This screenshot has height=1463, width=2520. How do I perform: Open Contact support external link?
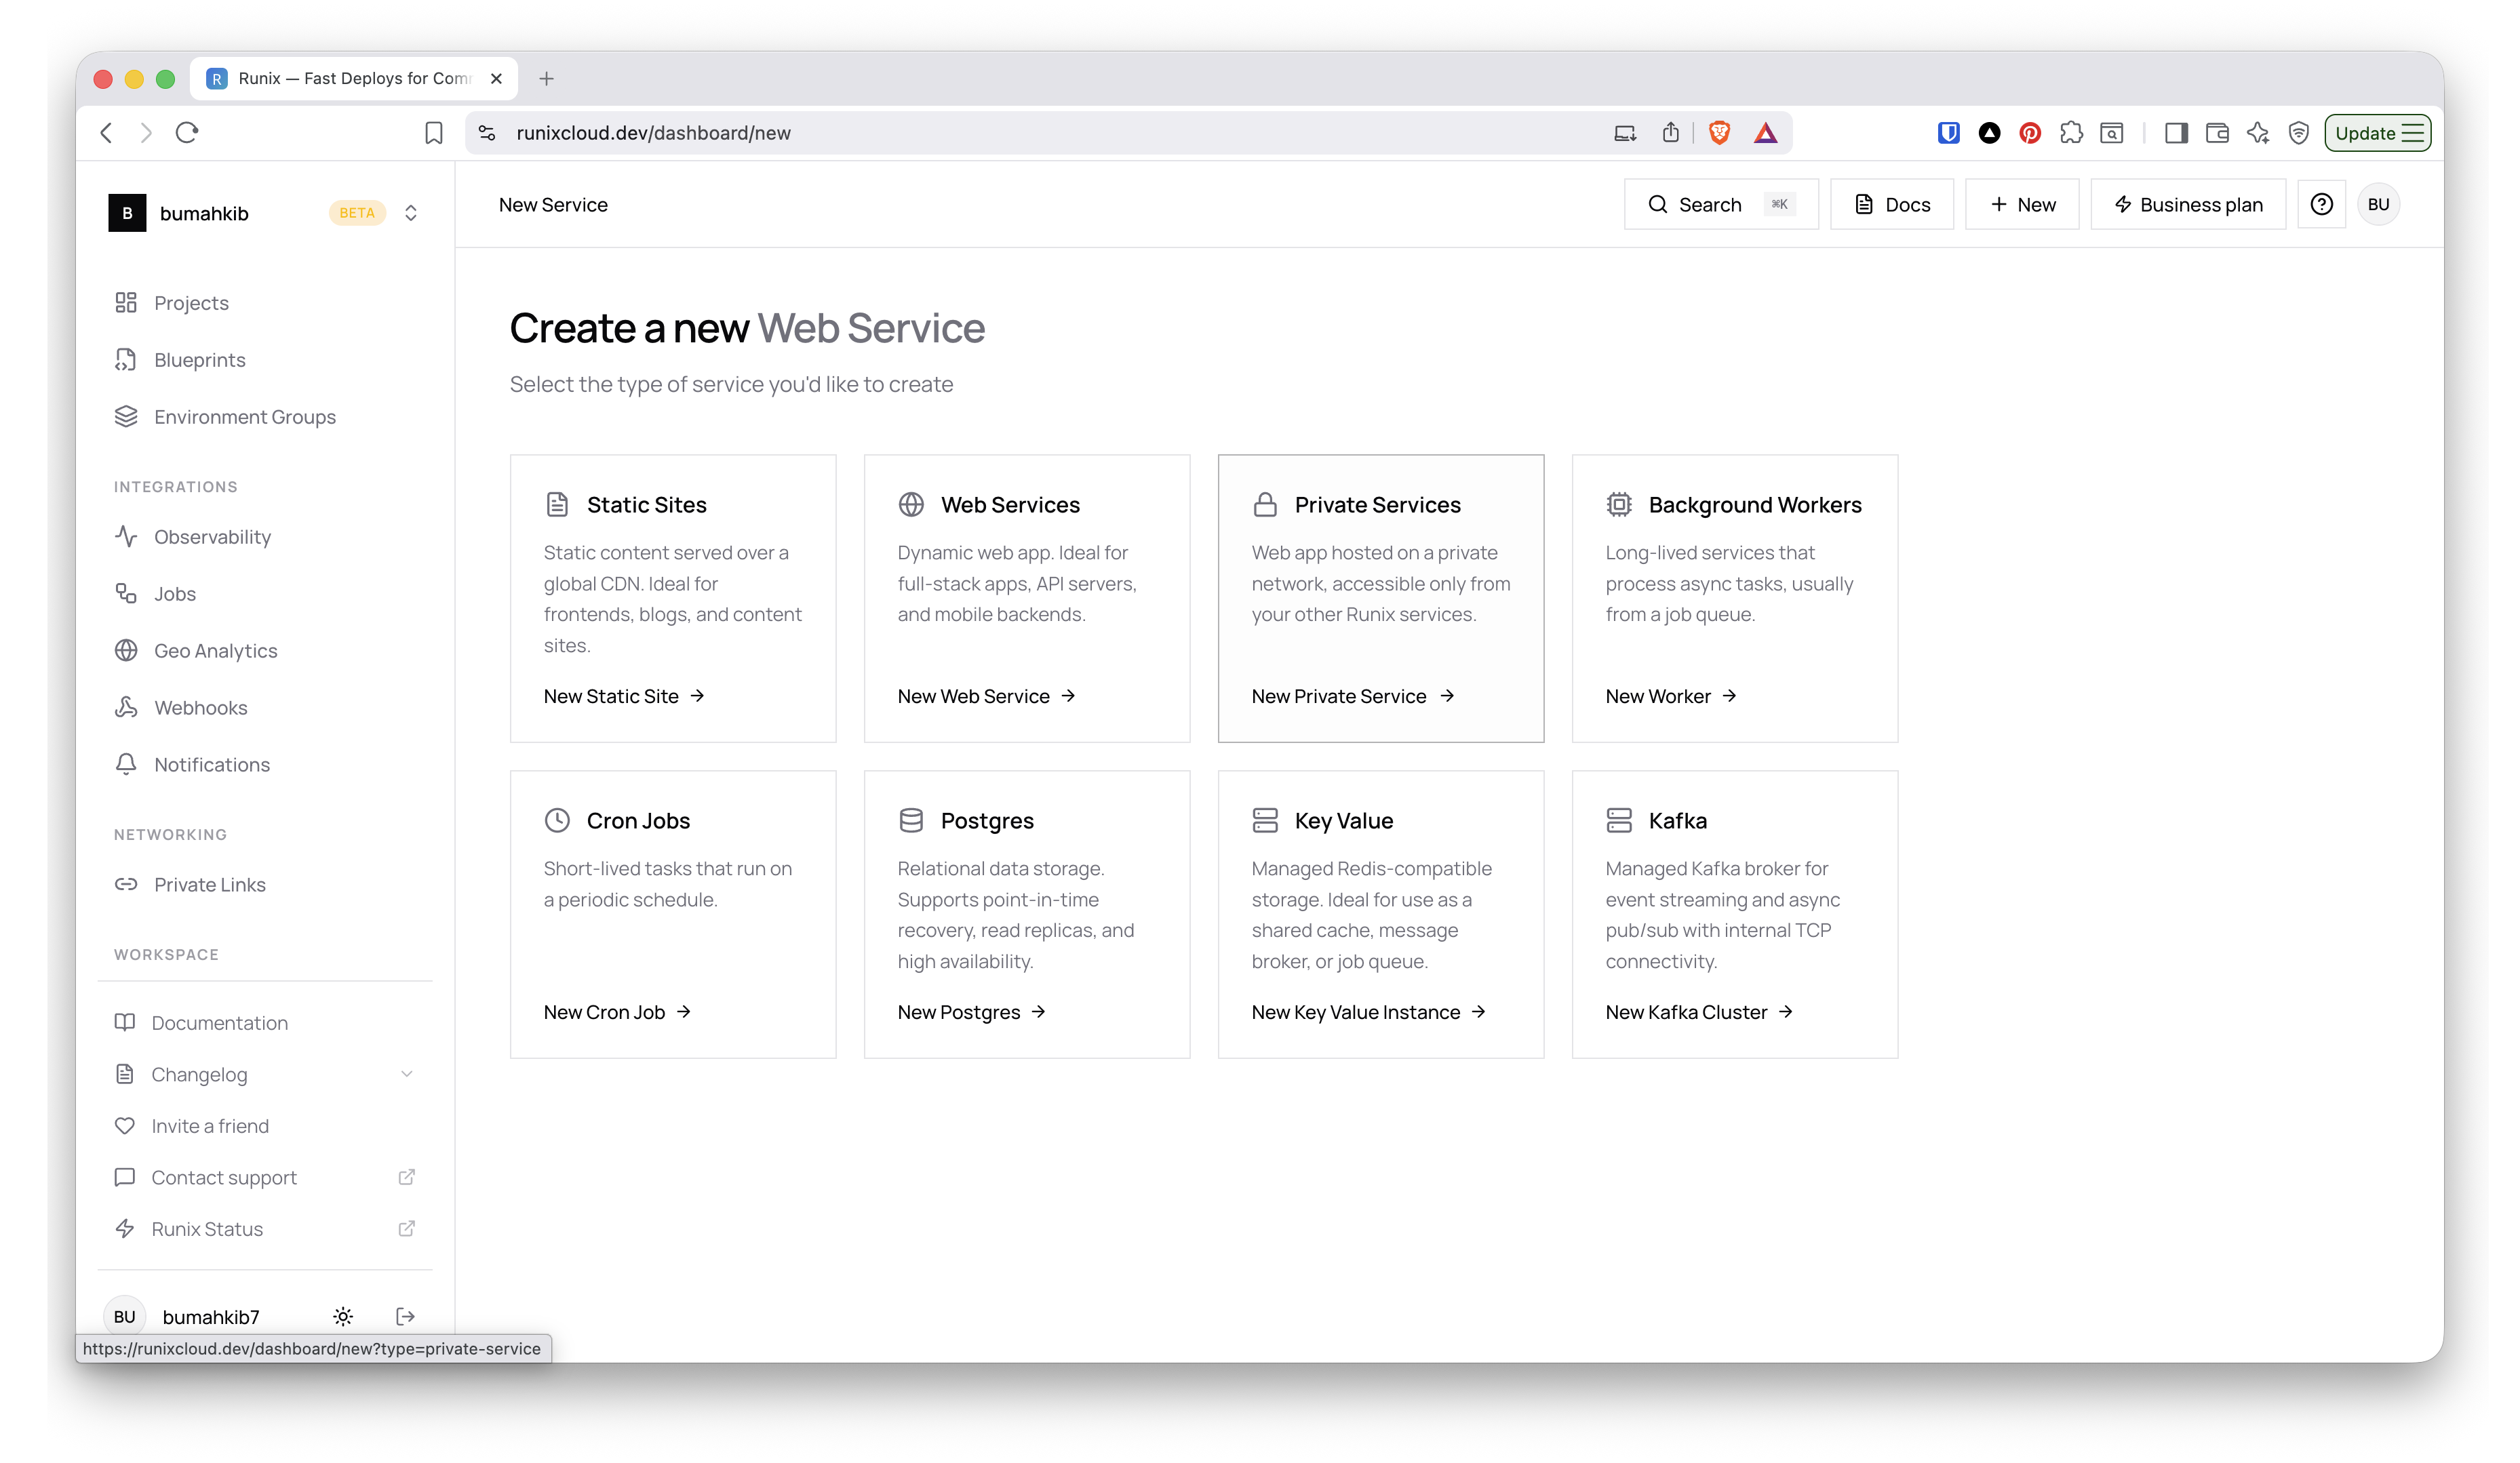click(x=224, y=1177)
